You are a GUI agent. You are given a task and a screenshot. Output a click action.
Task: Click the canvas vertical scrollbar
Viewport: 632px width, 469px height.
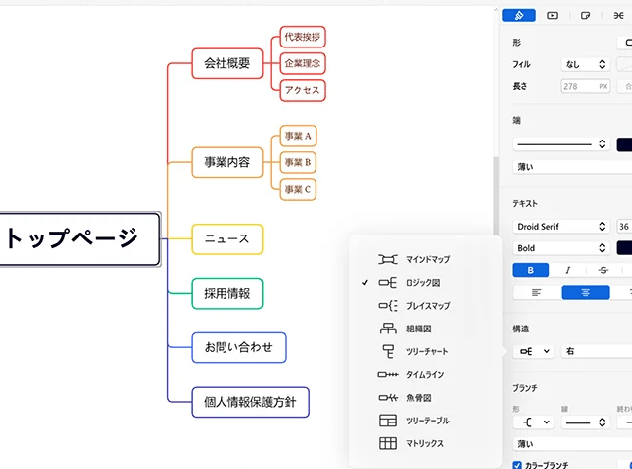pyautogui.click(x=497, y=196)
